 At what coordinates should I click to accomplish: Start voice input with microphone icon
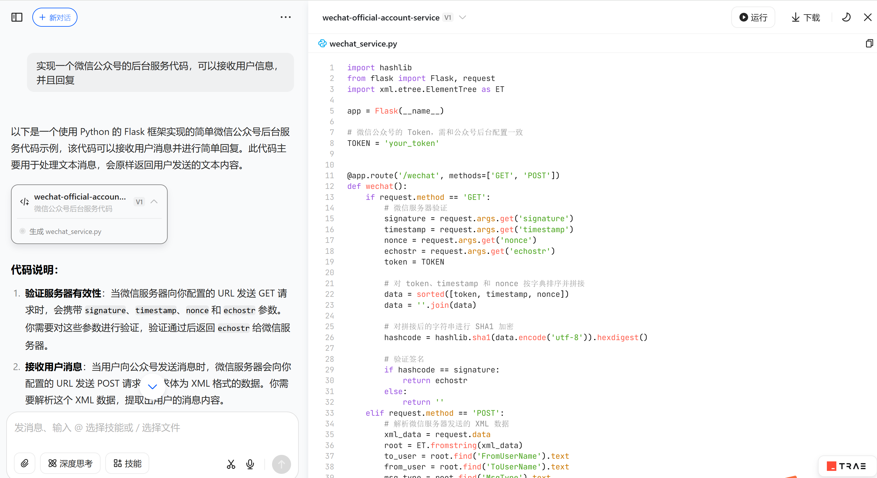tap(250, 464)
